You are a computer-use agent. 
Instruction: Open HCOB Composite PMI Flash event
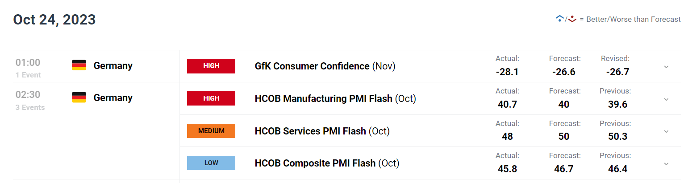[x=315, y=163]
